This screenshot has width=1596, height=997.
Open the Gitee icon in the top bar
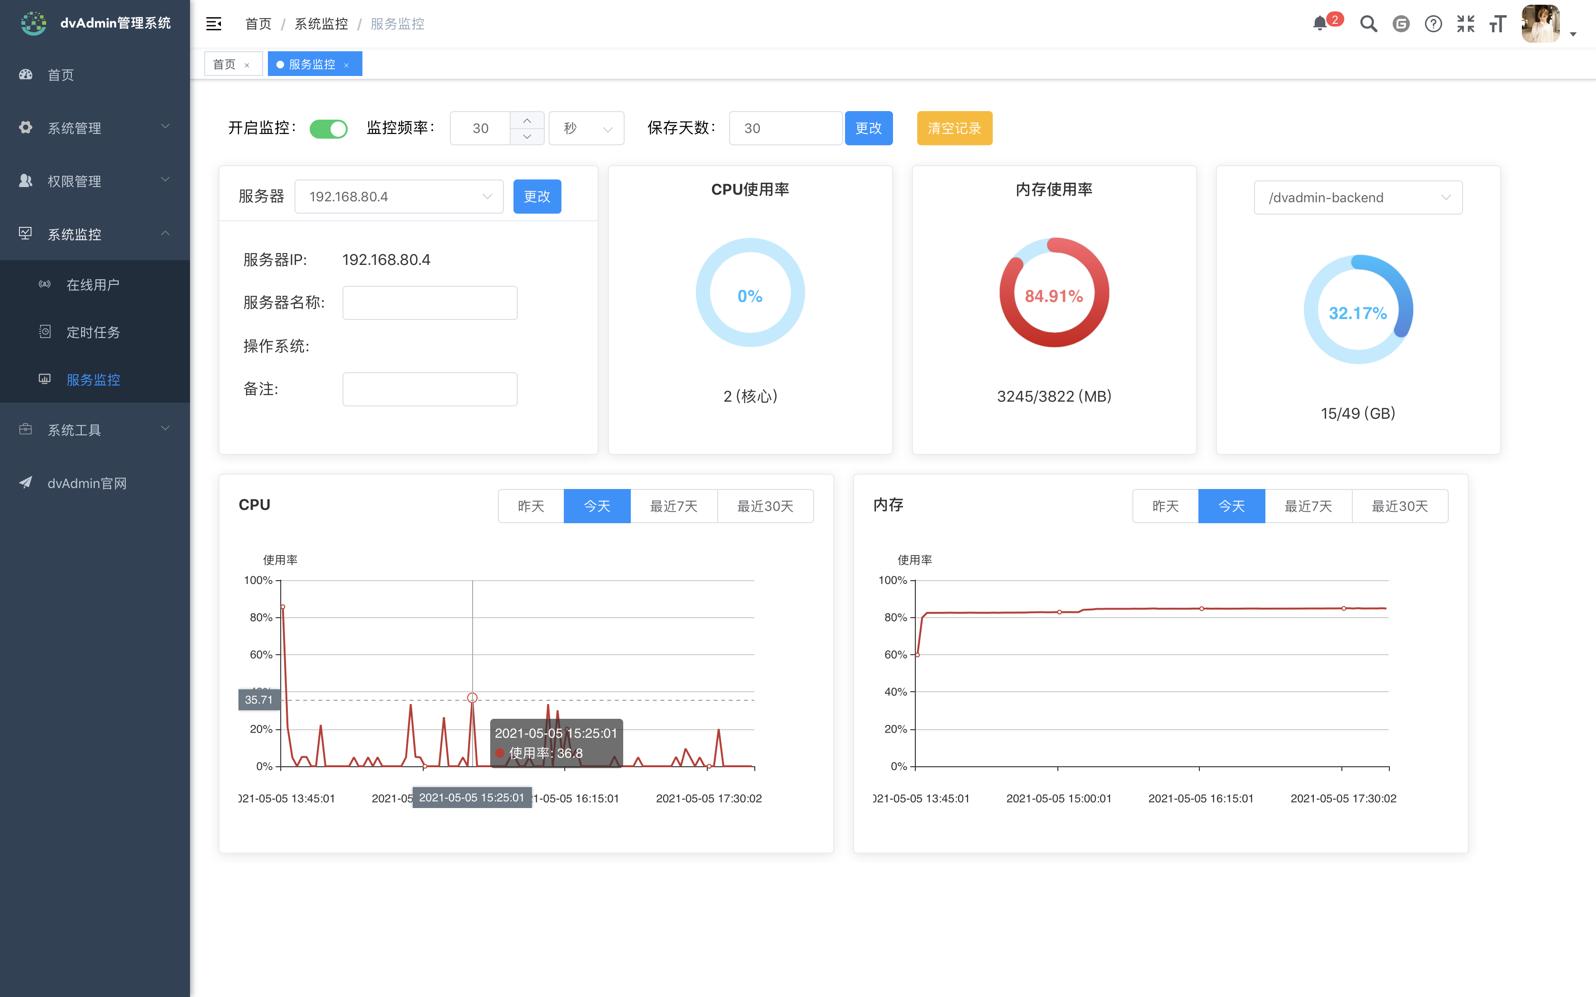pos(1401,24)
